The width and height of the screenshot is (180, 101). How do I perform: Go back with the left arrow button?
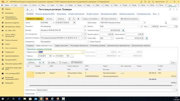click(x=28, y=9)
